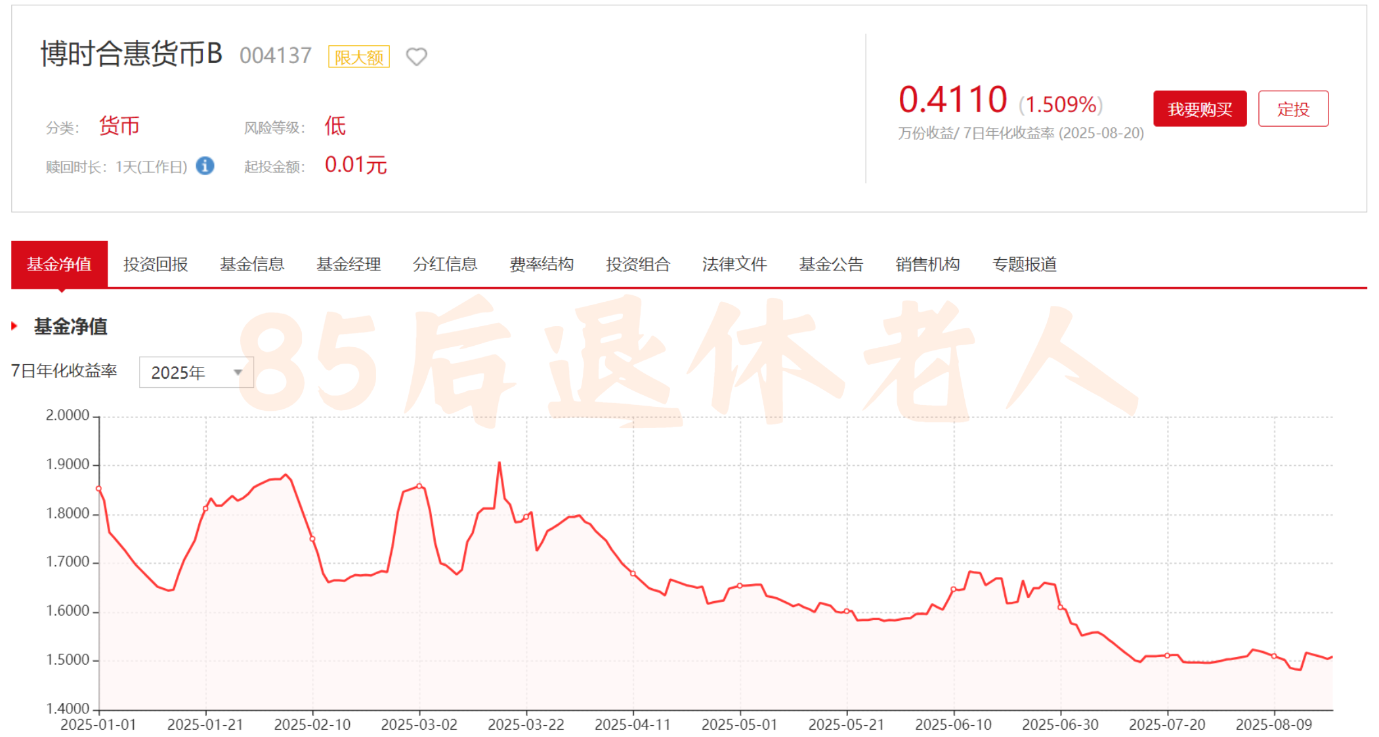Image resolution: width=1379 pixels, height=737 pixels.
Task: Open the 费率结构 tab
Action: pyautogui.click(x=541, y=264)
